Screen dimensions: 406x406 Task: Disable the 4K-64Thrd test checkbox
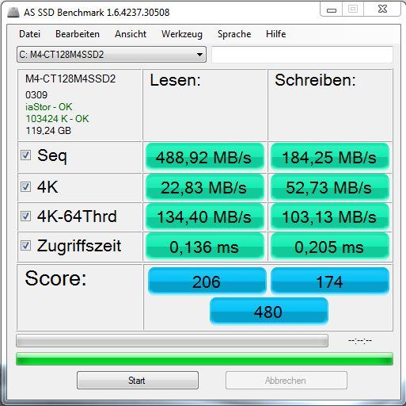pos(25,216)
